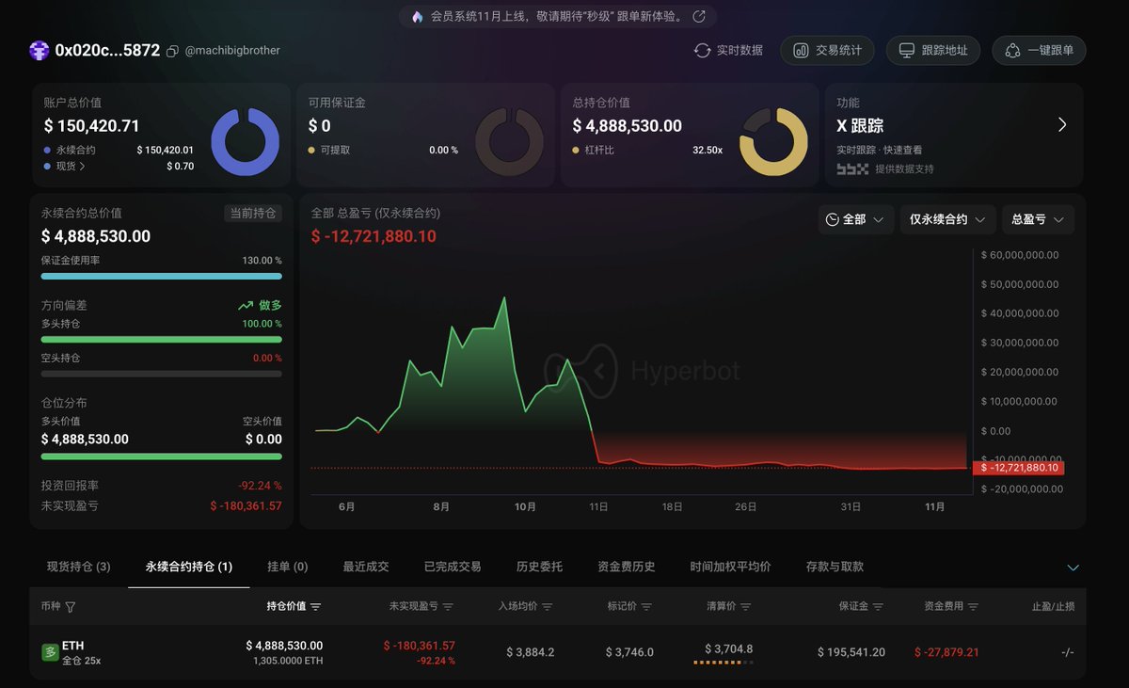Click the monitor icon on 跟踪地址 button
The image size is (1129, 688).
906,51
